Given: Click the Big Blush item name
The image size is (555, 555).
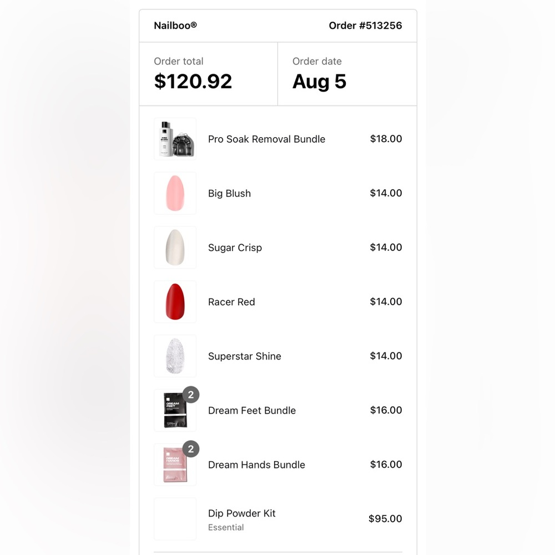Looking at the screenshot, I should tap(229, 194).
